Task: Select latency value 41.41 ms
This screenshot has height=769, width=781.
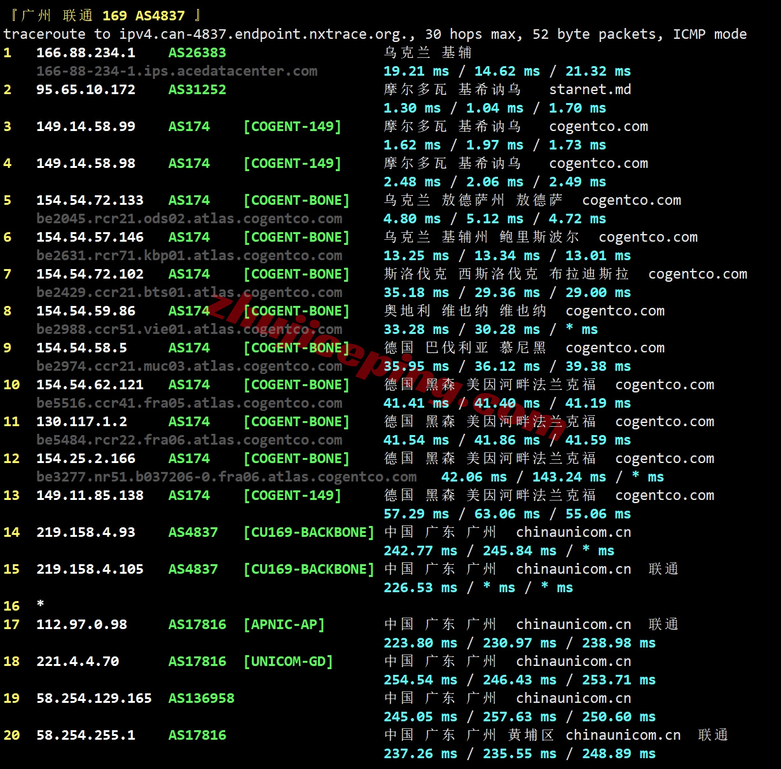Action: coord(417,403)
